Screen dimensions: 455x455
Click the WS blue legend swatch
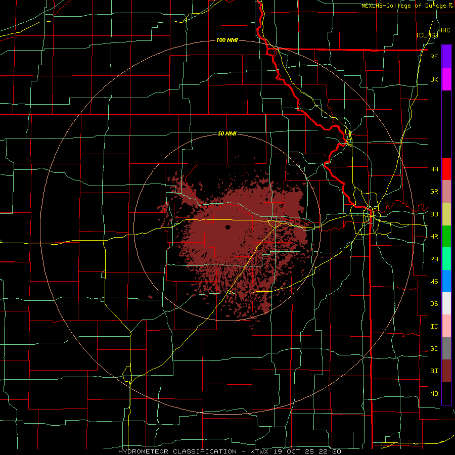coord(446,281)
